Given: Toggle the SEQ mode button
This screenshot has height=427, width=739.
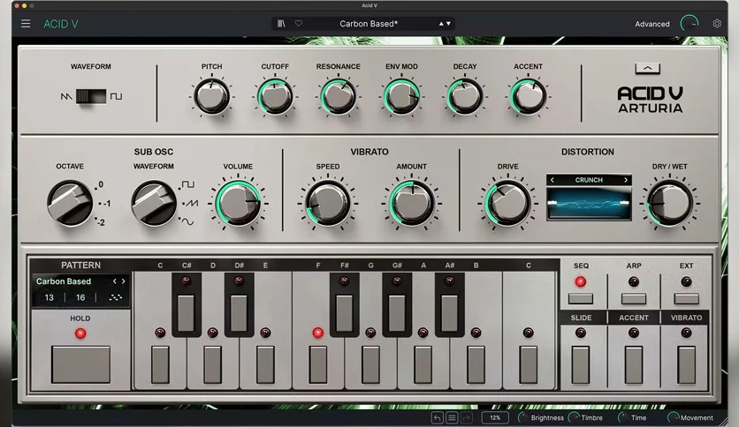Looking at the screenshot, I should 581,298.
